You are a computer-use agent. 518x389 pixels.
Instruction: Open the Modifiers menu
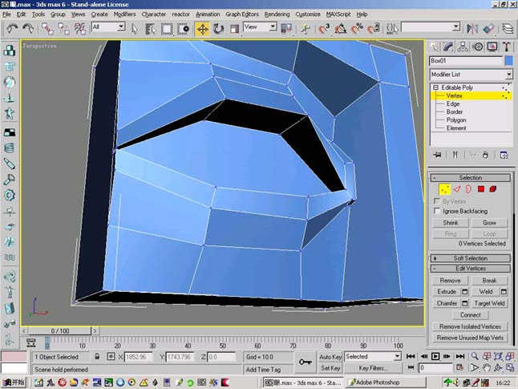pos(124,14)
